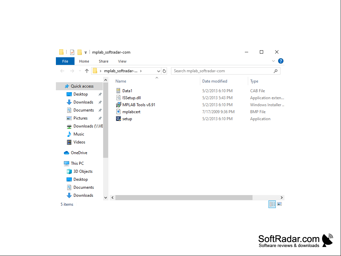Screen dimensions: 341x256
Task: Open the Home ribbon tab
Action: (84, 61)
